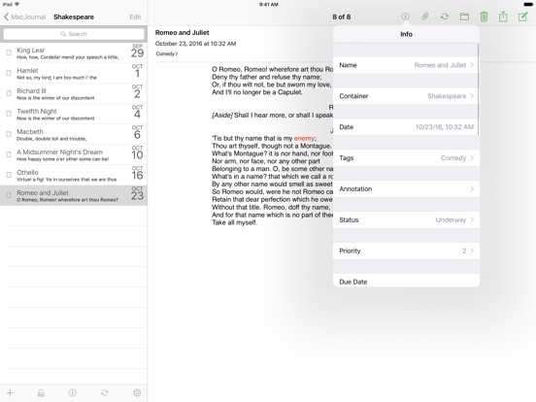The width and height of the screenshot is (536, 402).
Task: Open the move-to-folder icon
Action: coord(464,17)
